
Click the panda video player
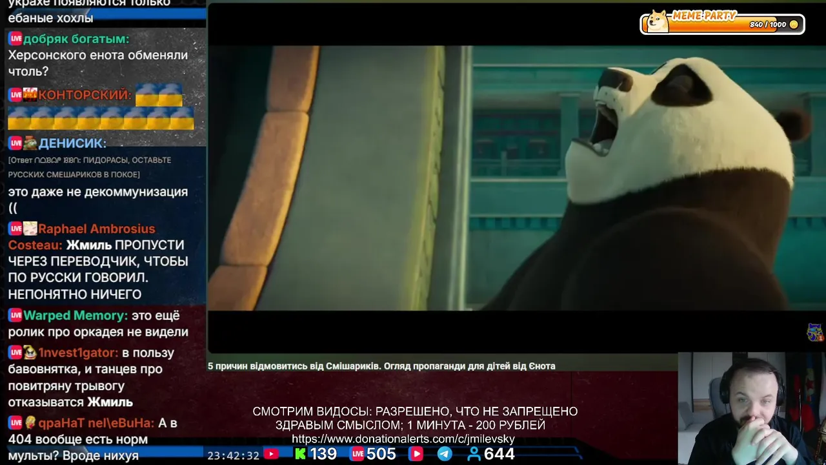click(516, 178)
